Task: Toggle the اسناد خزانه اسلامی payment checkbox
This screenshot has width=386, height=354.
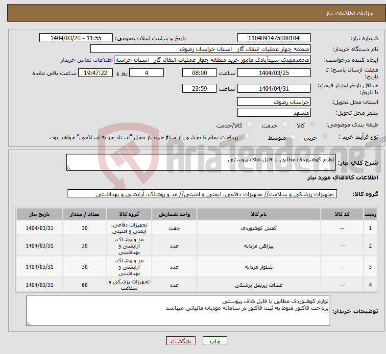Action: pos(245,136)
